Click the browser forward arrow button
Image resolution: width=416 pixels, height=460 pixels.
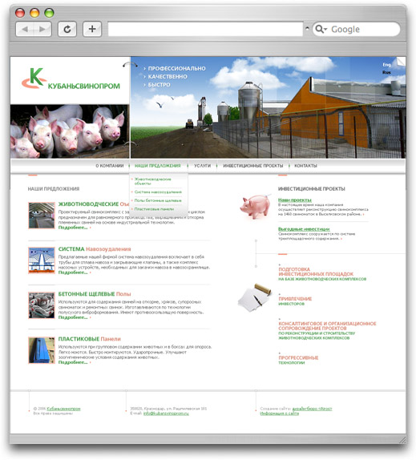tap(42, 29)
